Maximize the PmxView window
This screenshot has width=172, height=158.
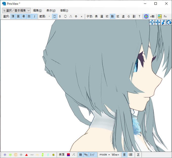[156, 4]
